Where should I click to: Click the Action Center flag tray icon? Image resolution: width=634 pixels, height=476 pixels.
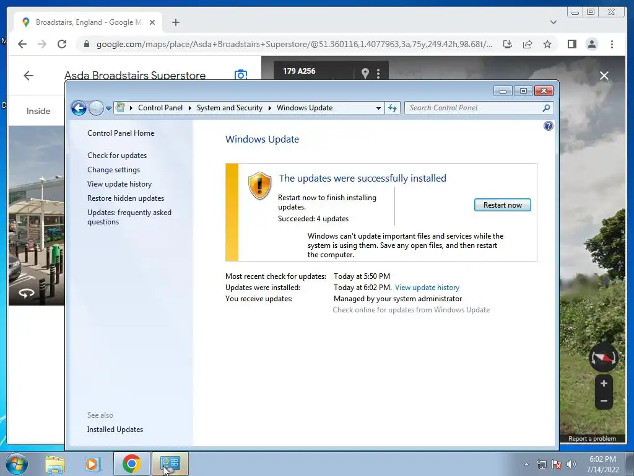click(x=557, y=464)
